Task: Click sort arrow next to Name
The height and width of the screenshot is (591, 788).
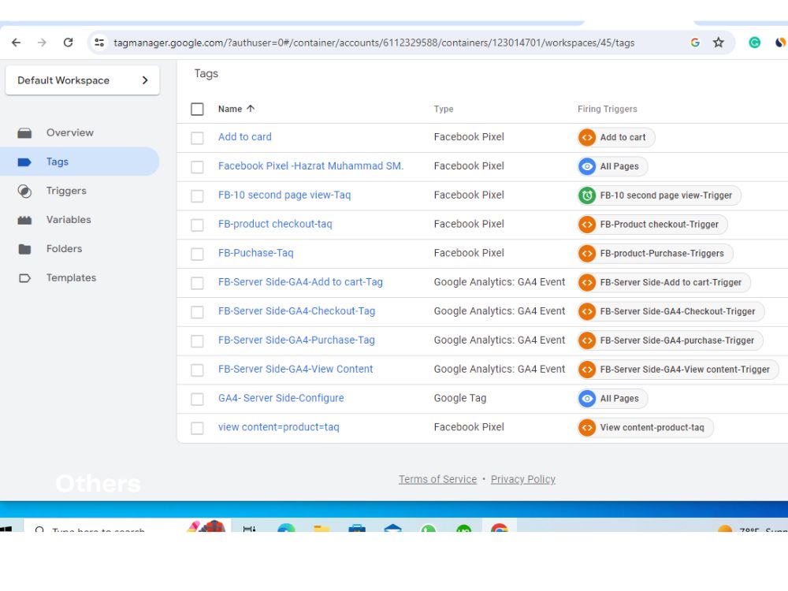Action: [251, 109]
